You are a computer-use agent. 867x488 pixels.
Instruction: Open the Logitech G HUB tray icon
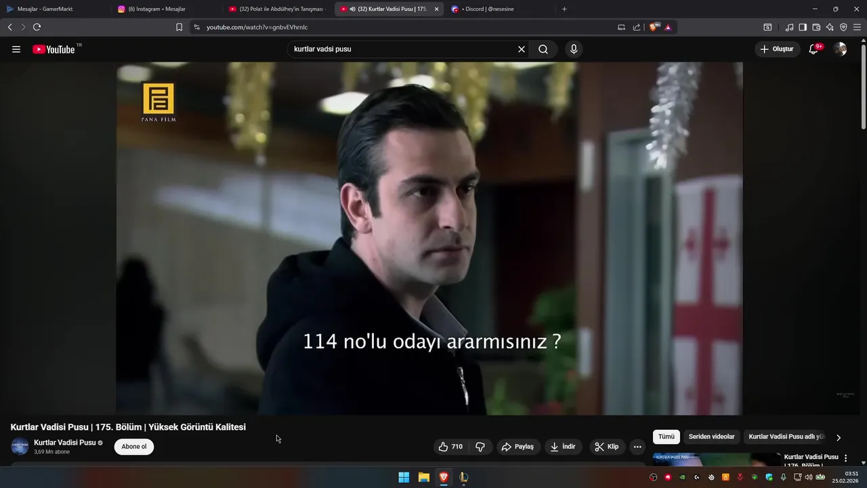pyautogui.click(x=696, y=477)
